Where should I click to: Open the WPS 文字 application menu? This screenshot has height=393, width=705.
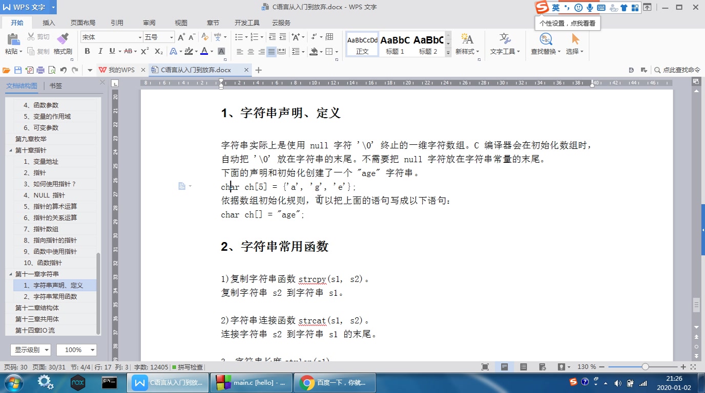(29, 7)
